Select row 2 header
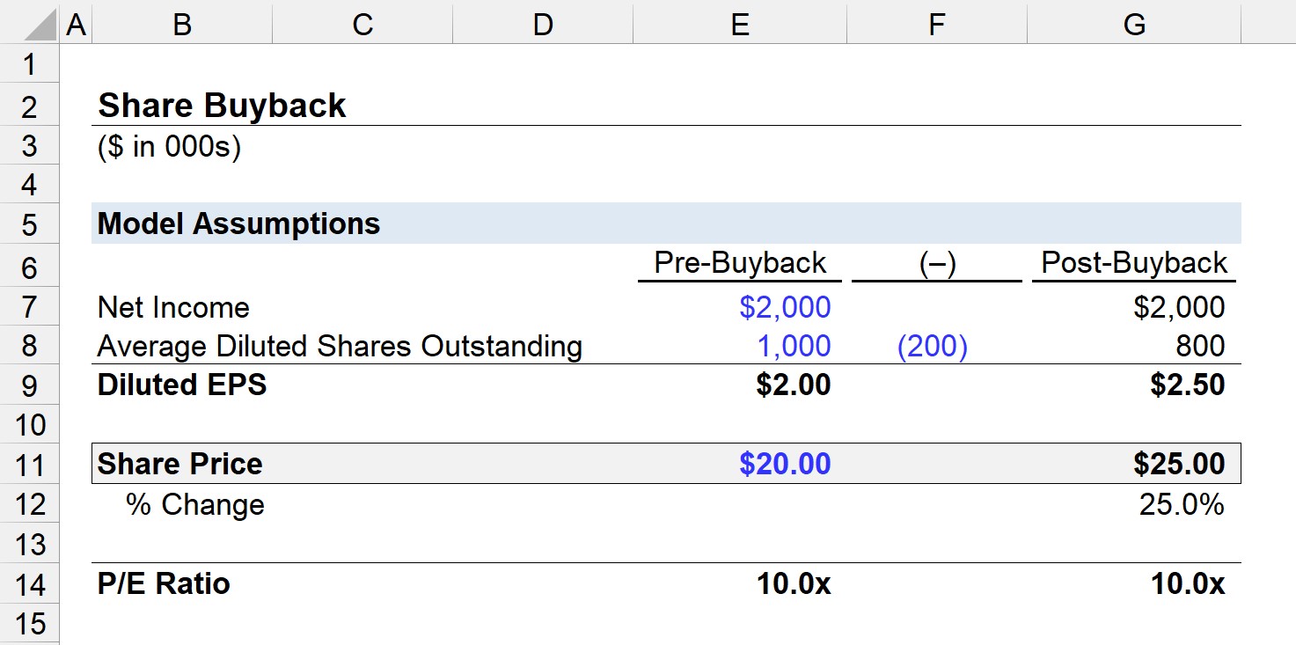Viewport: 1296px width, 645px height. 30,106
